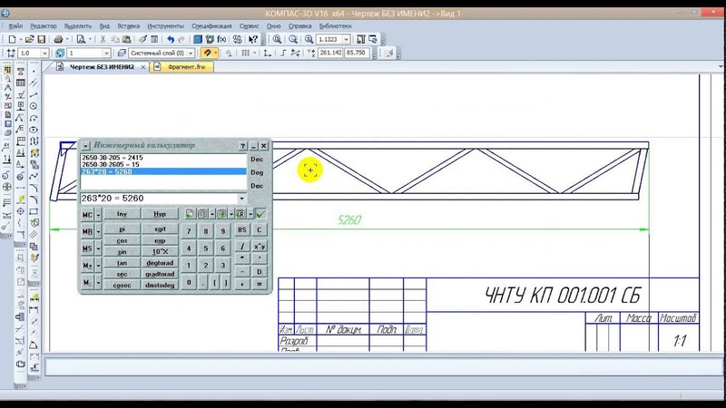Click the refresh view icon

(x=373, y=39)
